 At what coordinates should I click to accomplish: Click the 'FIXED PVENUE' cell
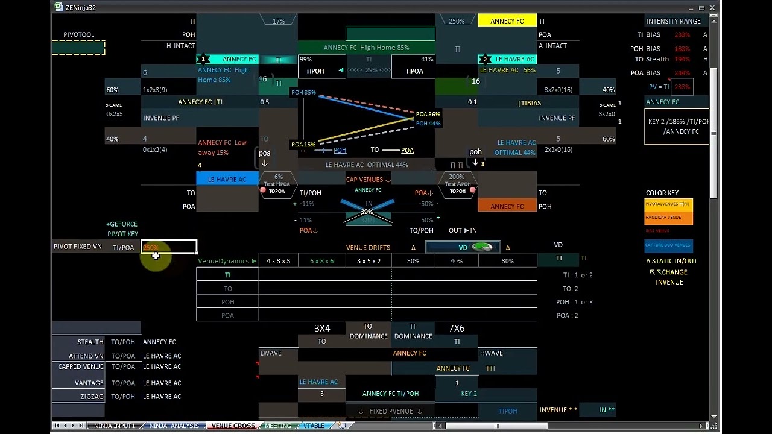391,411
